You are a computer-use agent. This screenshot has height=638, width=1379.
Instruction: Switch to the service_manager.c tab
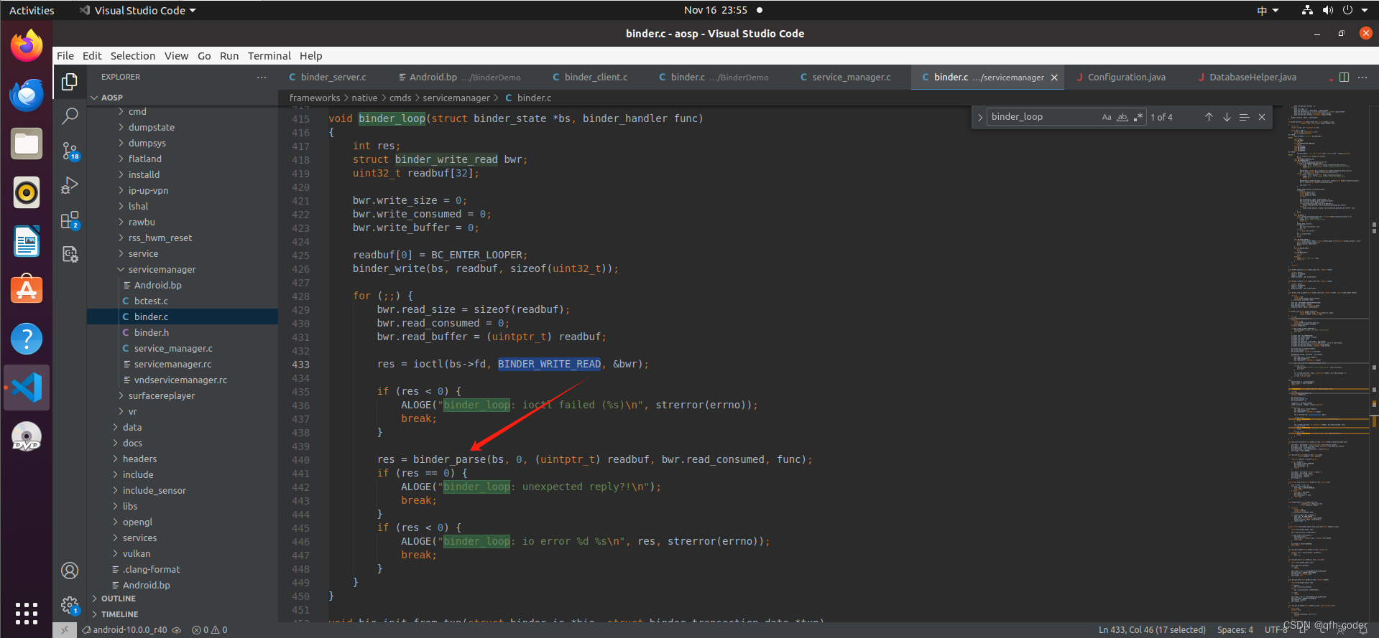tap(851, 78)
